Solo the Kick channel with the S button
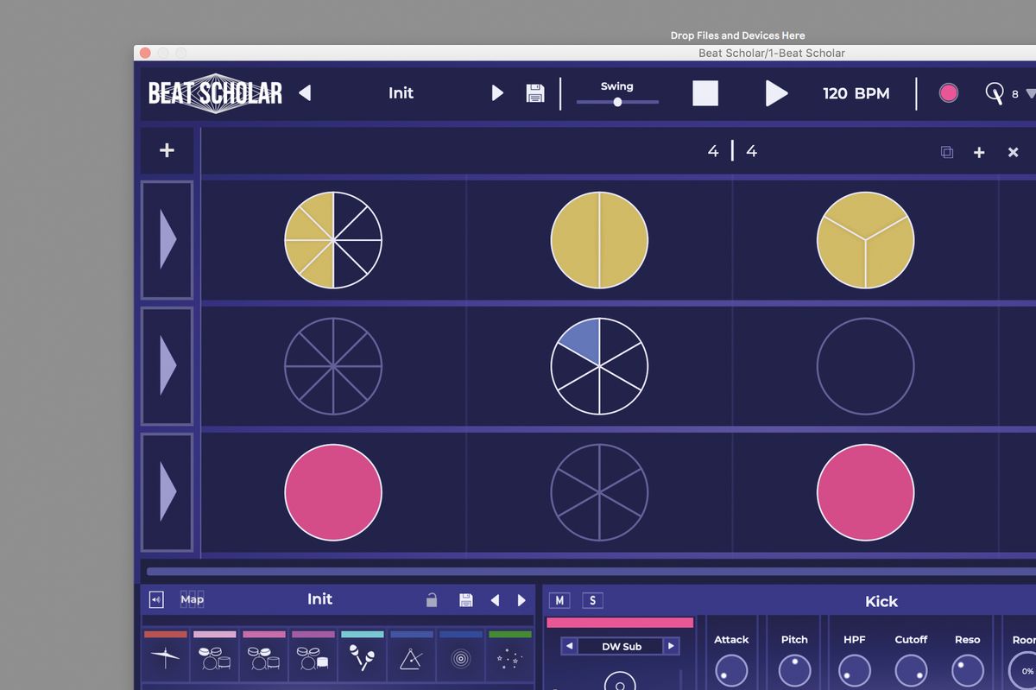The width and height of the screenshot is (1036, 690). (x=591, y=599)
